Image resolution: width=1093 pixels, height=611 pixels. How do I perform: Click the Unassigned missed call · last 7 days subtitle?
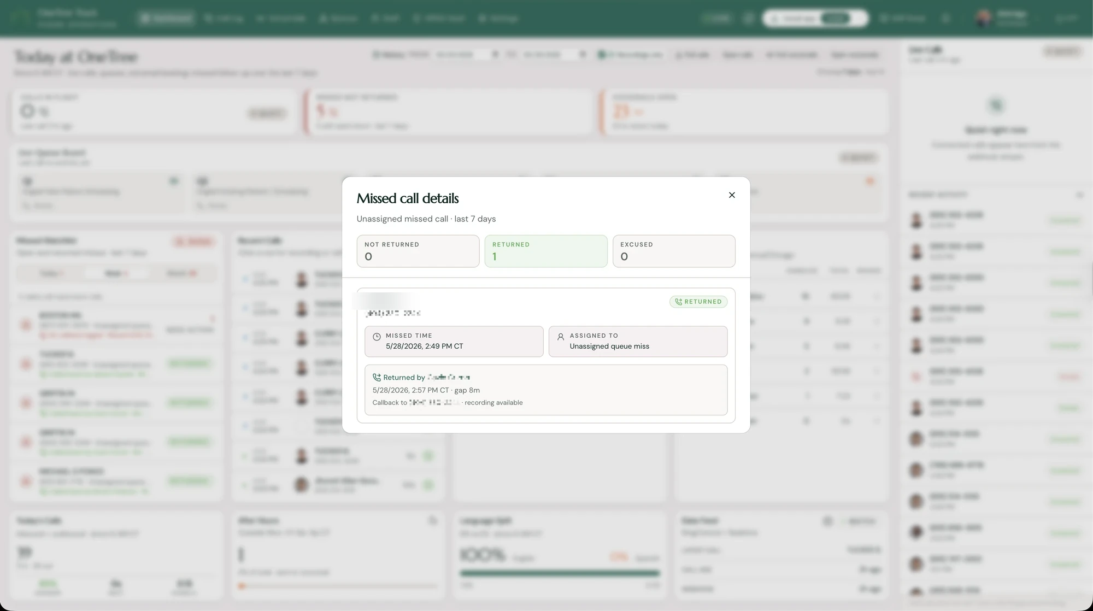click(x=426, y=219)
